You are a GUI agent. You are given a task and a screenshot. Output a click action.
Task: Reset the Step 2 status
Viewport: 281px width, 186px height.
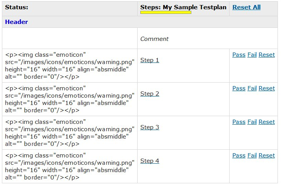[x=267, y=88]
